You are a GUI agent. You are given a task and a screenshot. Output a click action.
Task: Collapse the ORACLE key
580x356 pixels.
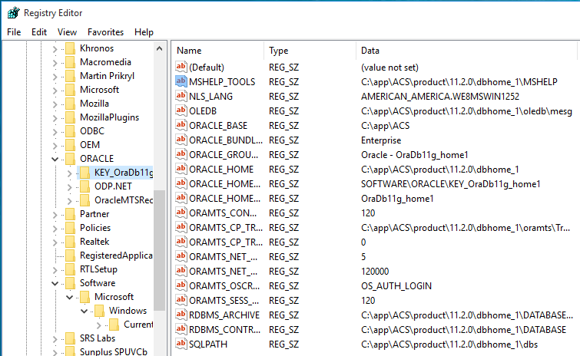[x=55, y=159]
